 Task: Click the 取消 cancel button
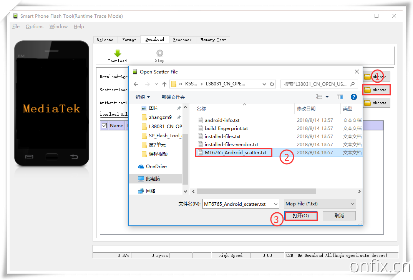coord(339,216)
